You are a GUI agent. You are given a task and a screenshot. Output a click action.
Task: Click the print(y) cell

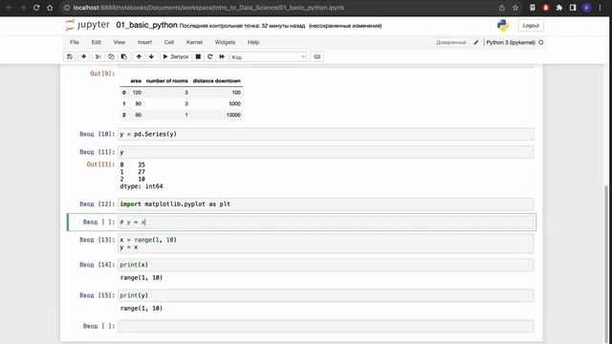point(326,295)
